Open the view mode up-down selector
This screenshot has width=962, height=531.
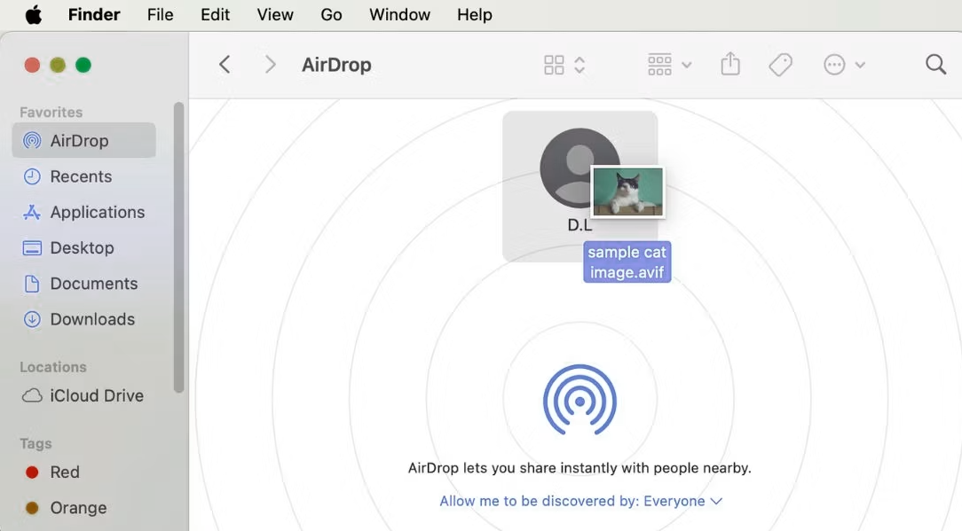click(x=580, y=65)
